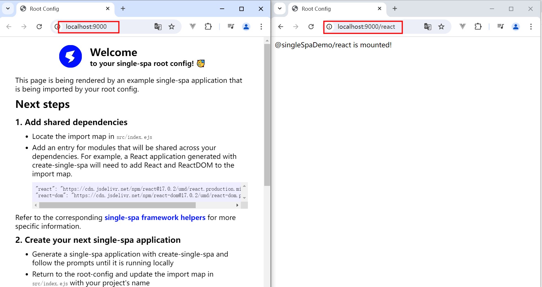View site information icon for localhost:9000/react

(x=329, y=26)
